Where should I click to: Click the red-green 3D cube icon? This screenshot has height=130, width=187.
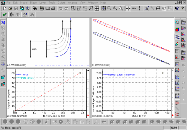177,30
